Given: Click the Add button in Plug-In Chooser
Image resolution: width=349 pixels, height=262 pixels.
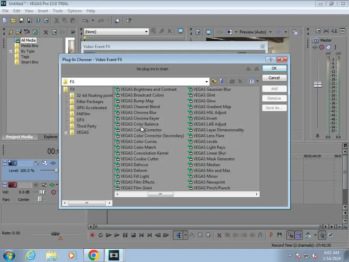Looking at the screenshot, I should click(x=274, y=89).
